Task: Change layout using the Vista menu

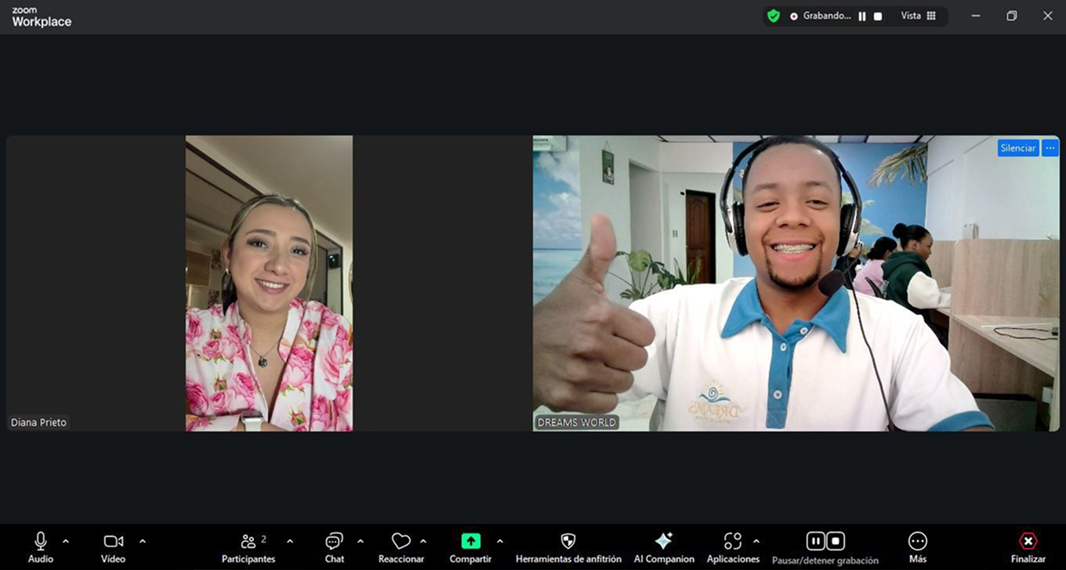Action: 918,16
